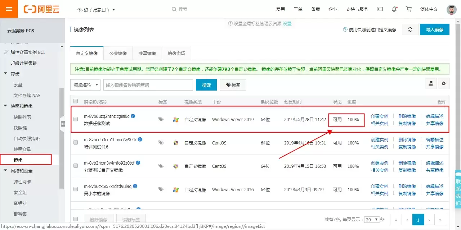Open the 镜像名称 search type dropdown

tap(85, 85)
